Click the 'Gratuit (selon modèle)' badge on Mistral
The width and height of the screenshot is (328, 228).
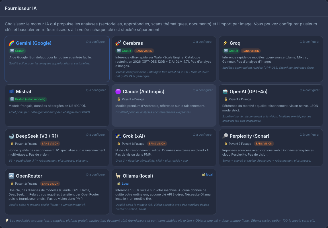(28, 99)
